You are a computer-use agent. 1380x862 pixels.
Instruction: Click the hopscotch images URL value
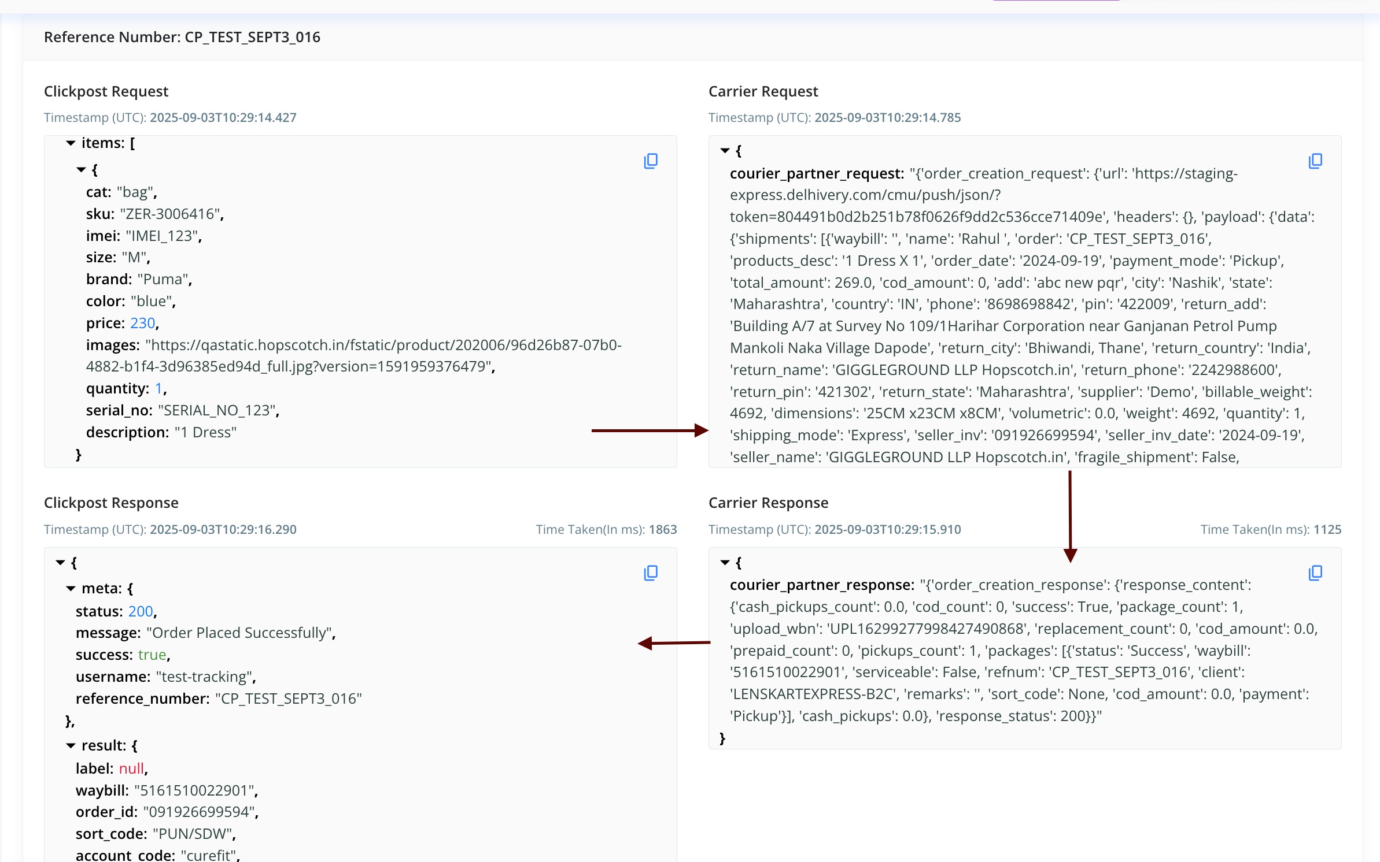[382, 345]
